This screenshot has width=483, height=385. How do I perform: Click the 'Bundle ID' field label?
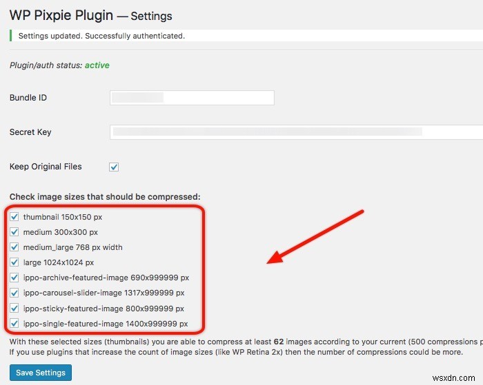click(28, 98)
